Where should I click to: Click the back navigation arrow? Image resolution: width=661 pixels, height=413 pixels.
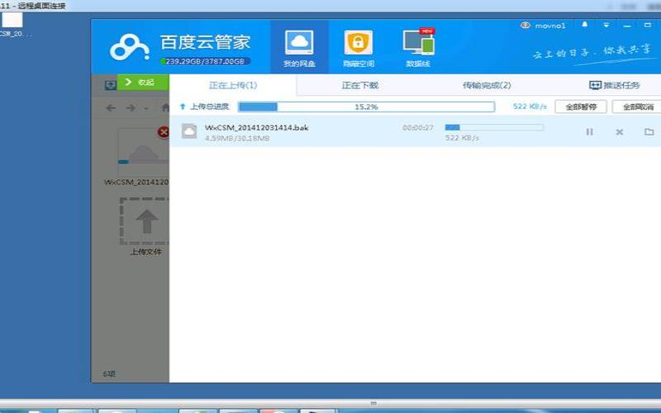(111, 108)
